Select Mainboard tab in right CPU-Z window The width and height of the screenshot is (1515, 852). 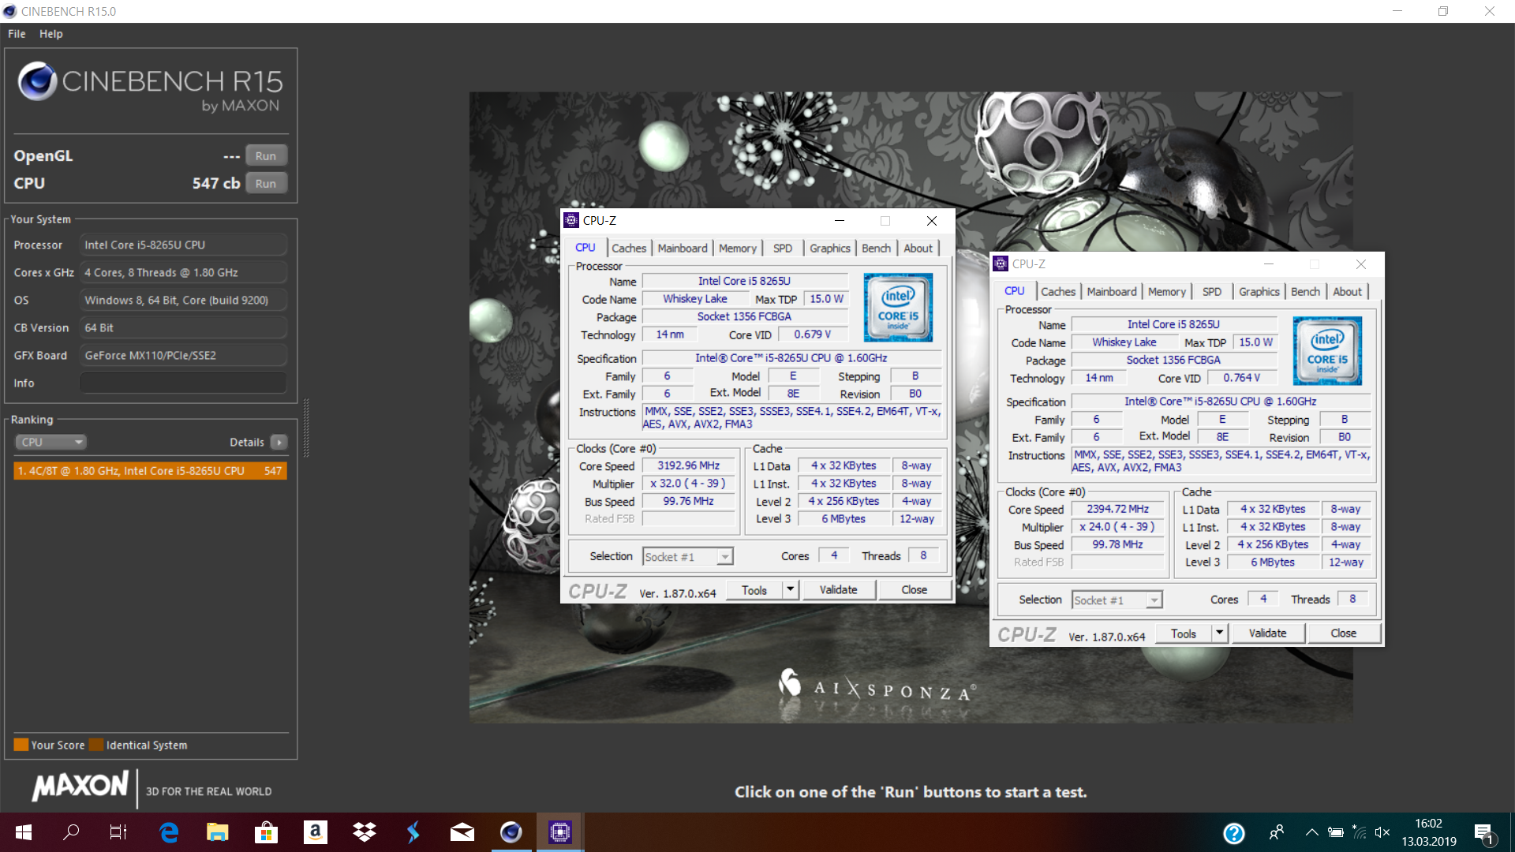[1111, 291]
